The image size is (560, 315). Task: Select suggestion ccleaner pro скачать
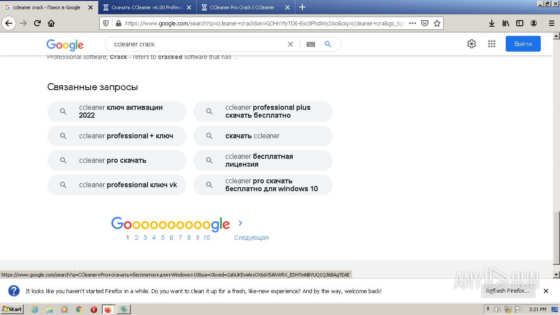coord(117,161)
